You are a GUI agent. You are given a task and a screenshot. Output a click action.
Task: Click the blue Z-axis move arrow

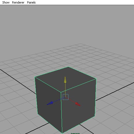[50, 103]
